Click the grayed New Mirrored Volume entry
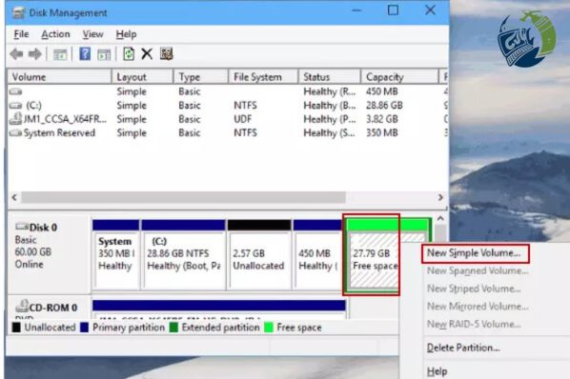This screenshot has width=570, height=379. tap(478, 307)
